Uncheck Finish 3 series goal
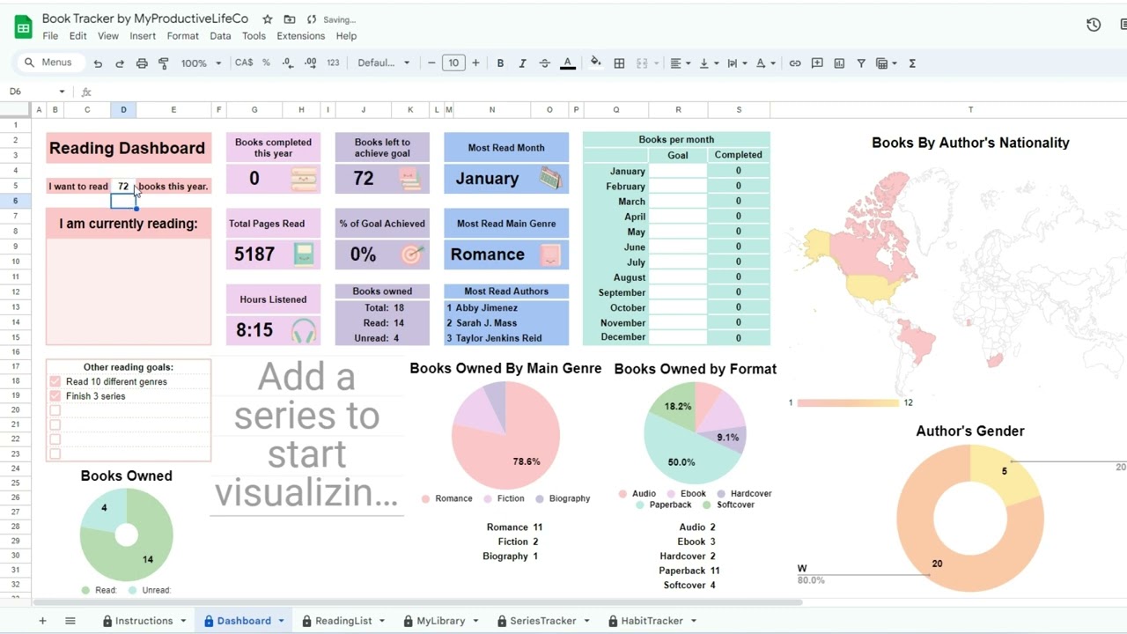 tap(55, 396)
